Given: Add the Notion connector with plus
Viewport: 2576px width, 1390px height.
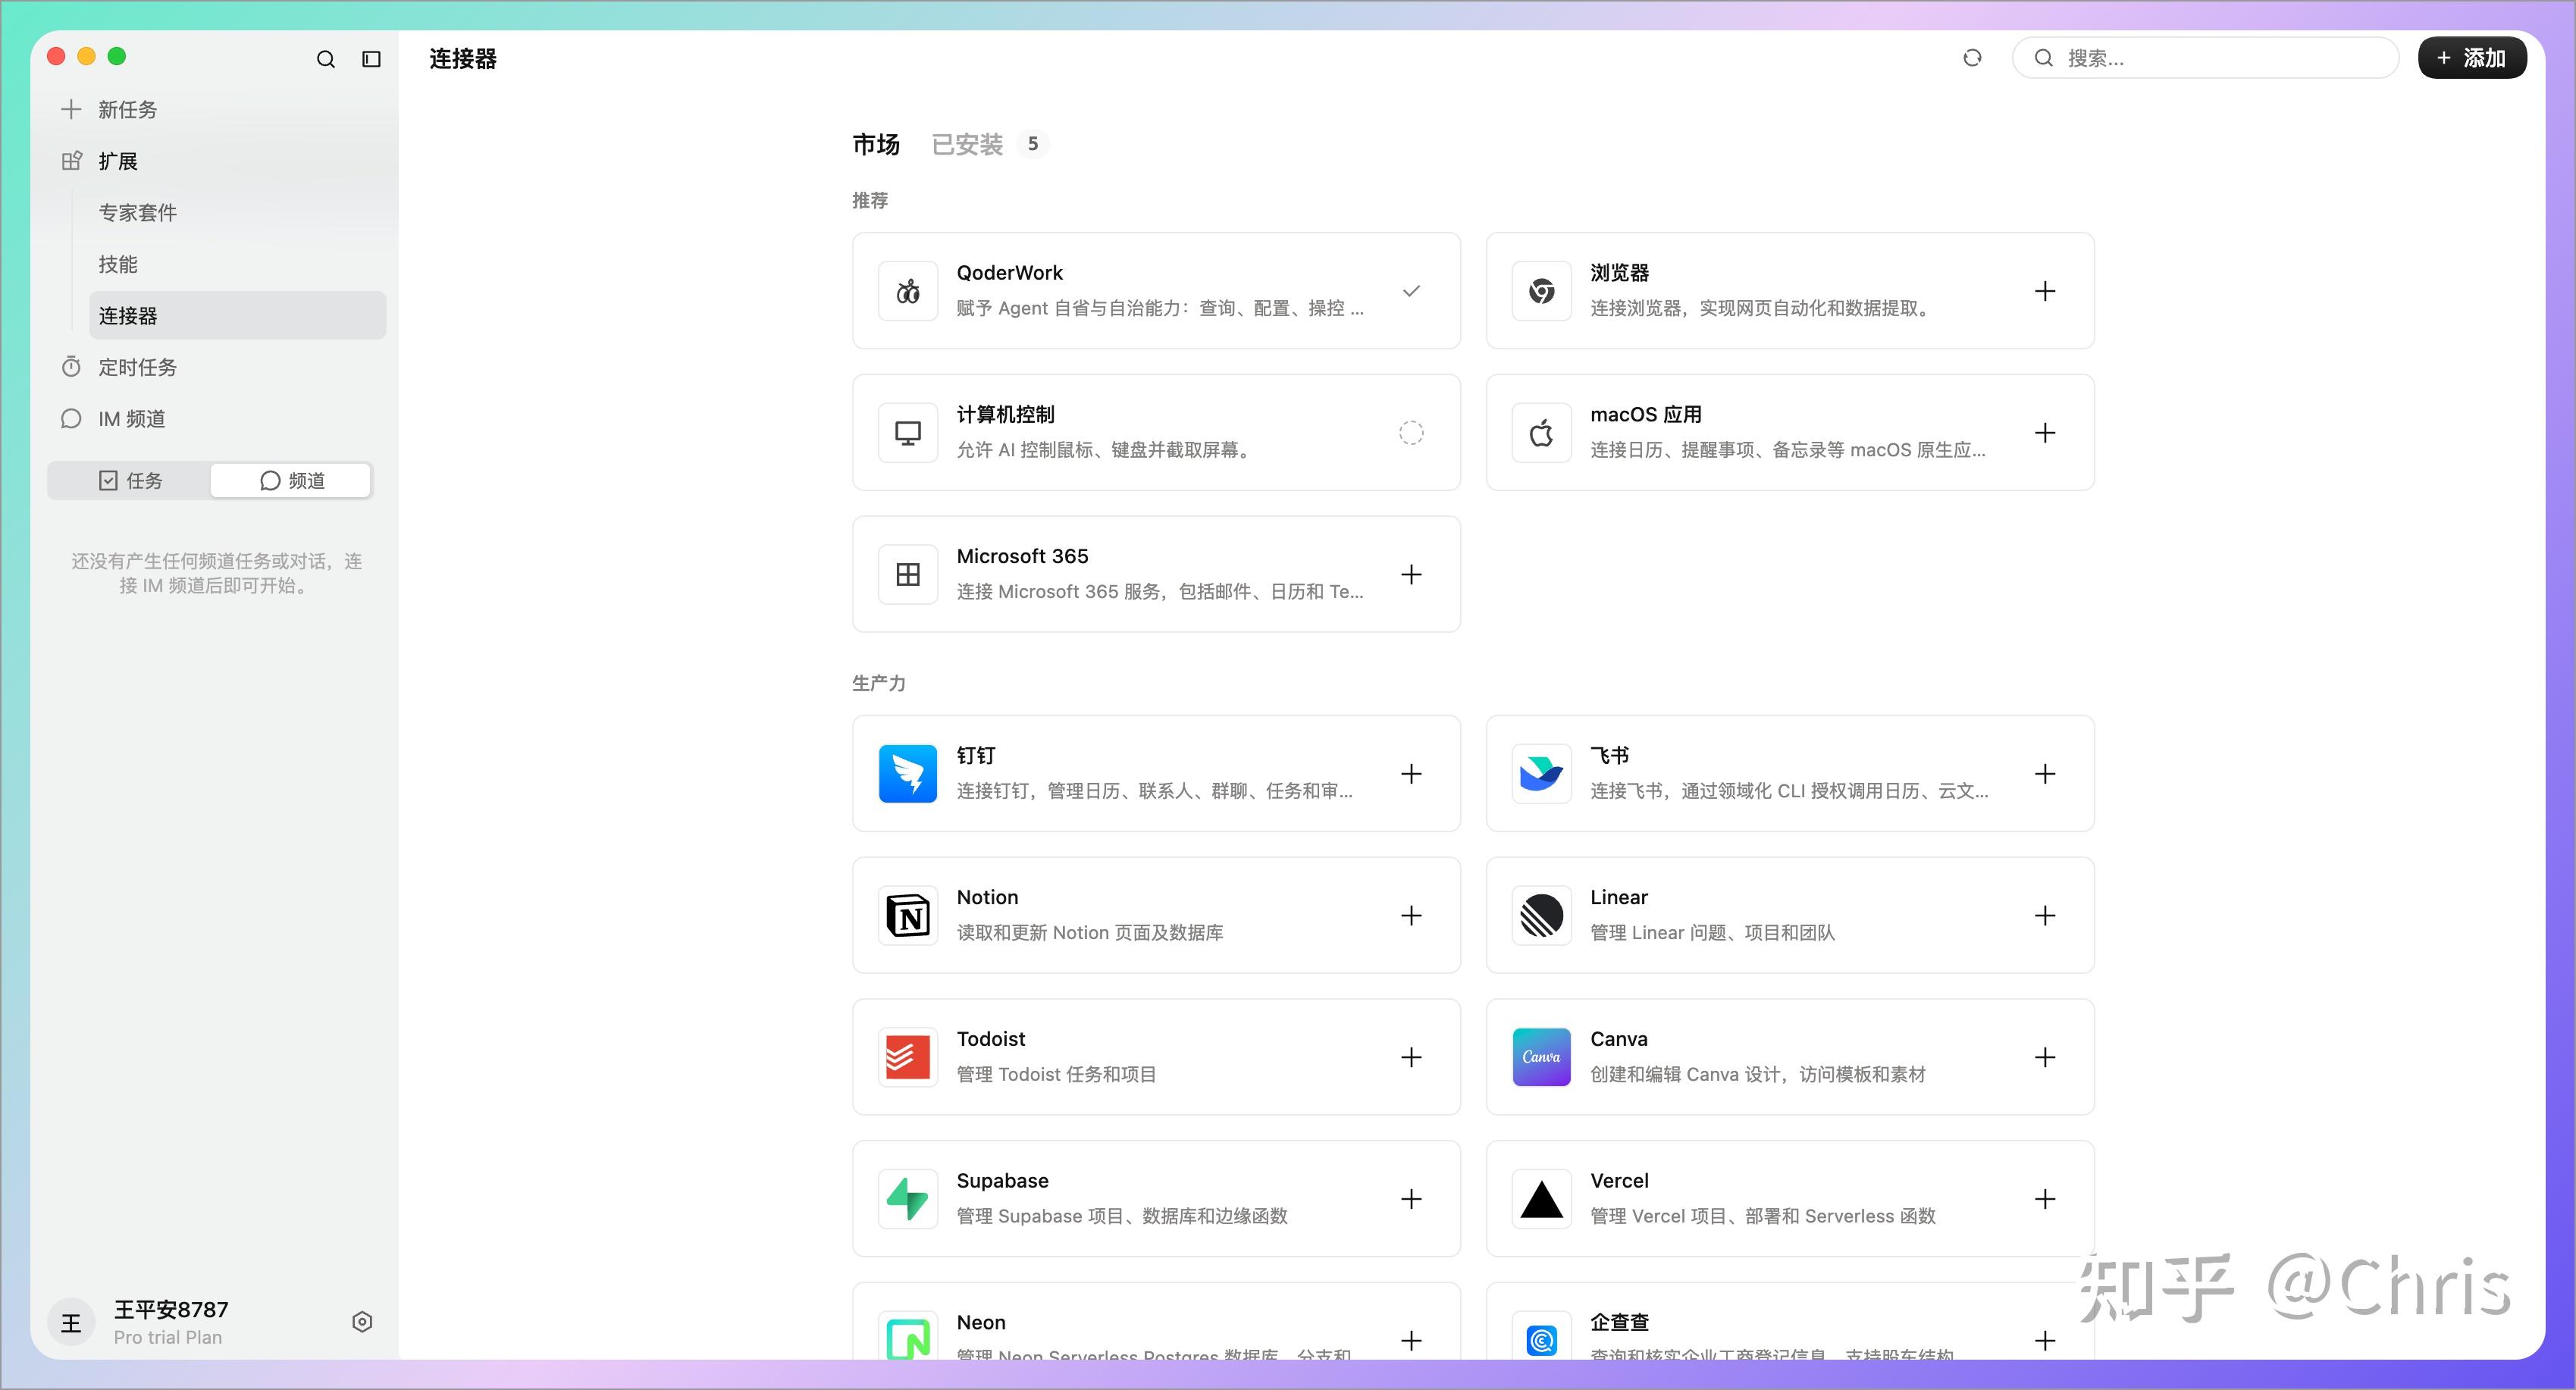Looking at the screenshot, I should click(1411, 915).
